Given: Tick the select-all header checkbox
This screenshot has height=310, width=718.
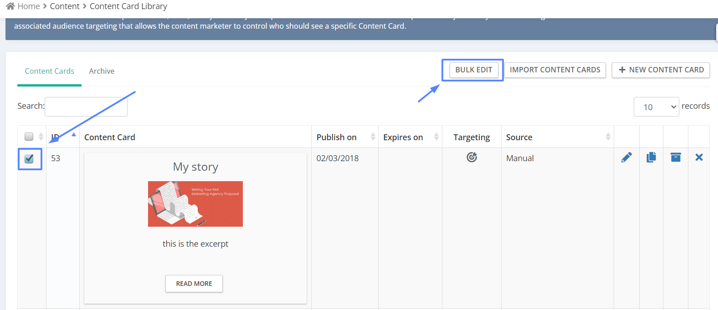Looking at the screenshot, I should click(x=29, y=137).
